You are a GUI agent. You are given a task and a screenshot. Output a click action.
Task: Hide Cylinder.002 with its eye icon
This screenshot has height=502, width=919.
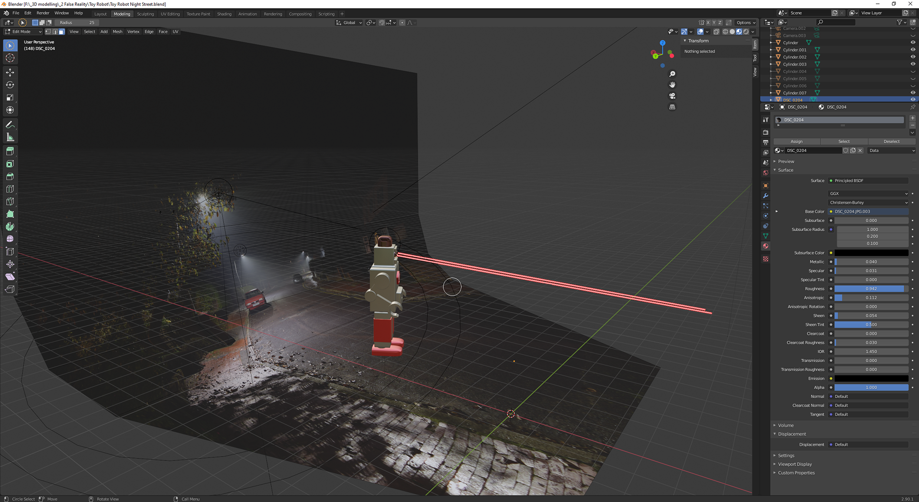(x=912, y=57)
